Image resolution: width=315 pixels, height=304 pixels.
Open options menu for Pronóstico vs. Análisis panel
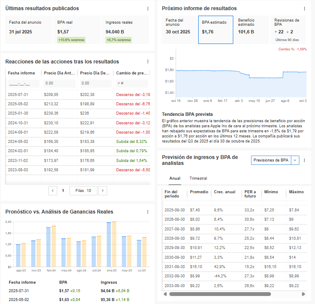tap(147, 212)
